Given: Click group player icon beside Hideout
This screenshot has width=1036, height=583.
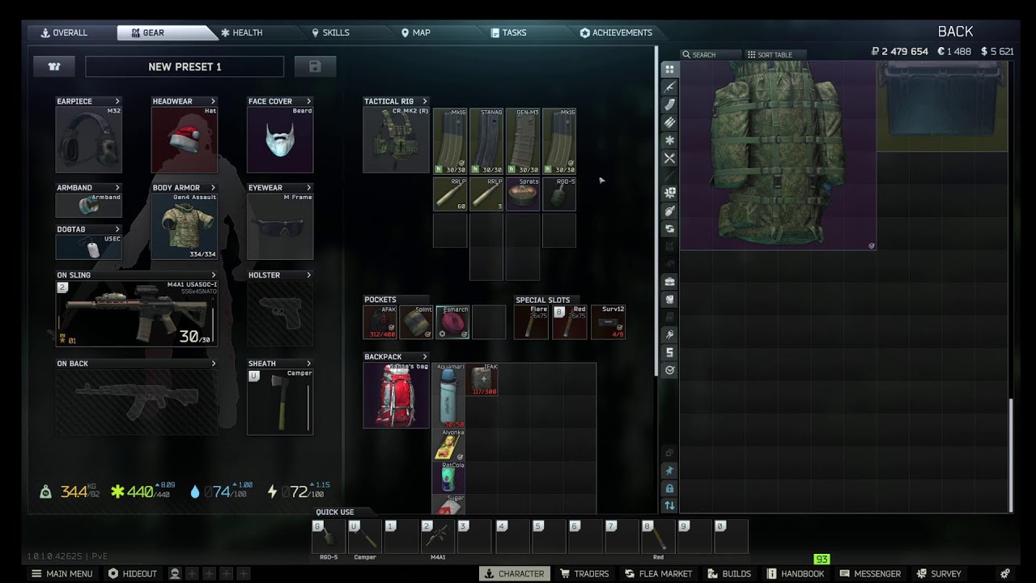Looking at the screenshot, I should [x=174, y=573].
